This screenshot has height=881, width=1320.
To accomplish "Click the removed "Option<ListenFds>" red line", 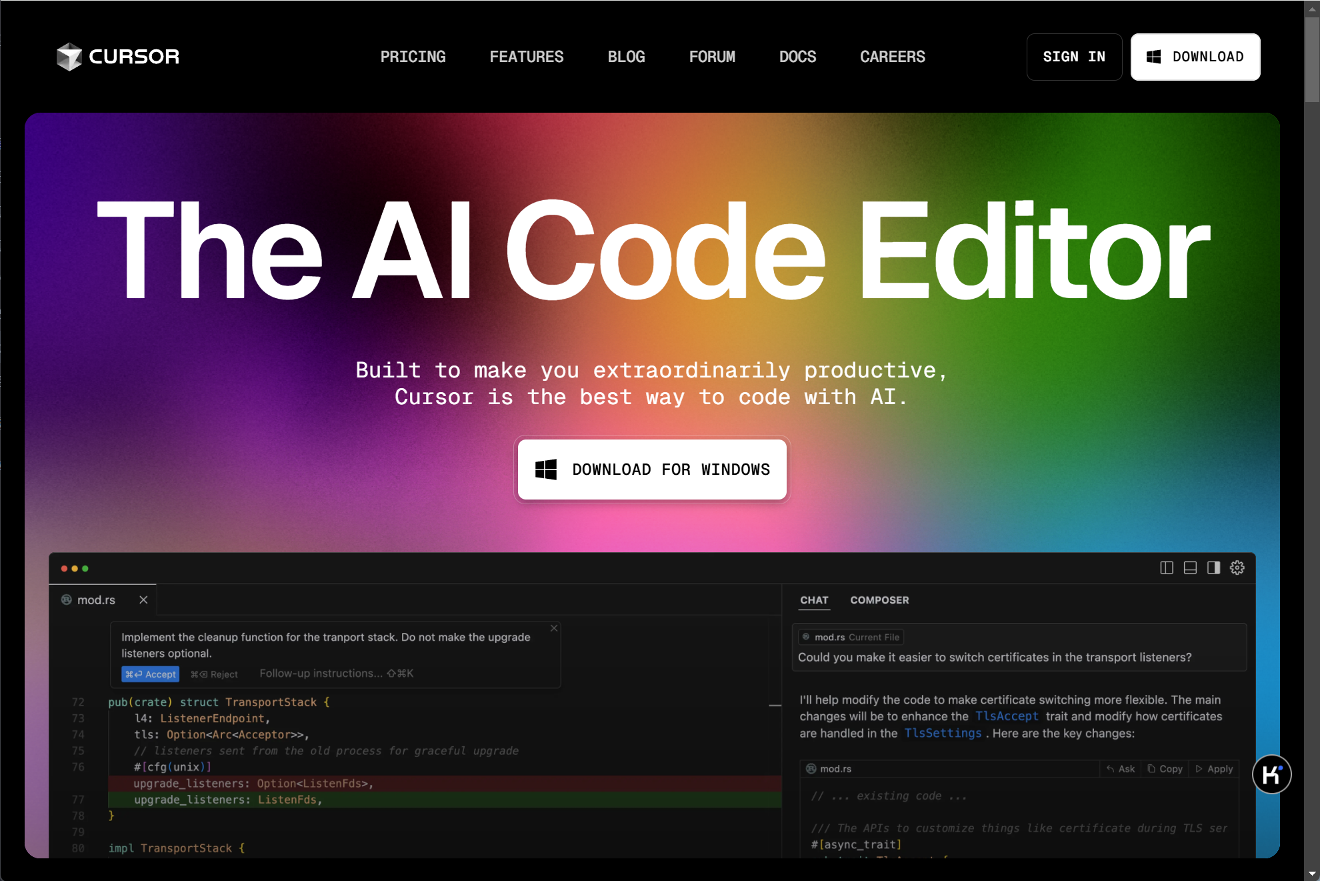I will click(445, 784).
